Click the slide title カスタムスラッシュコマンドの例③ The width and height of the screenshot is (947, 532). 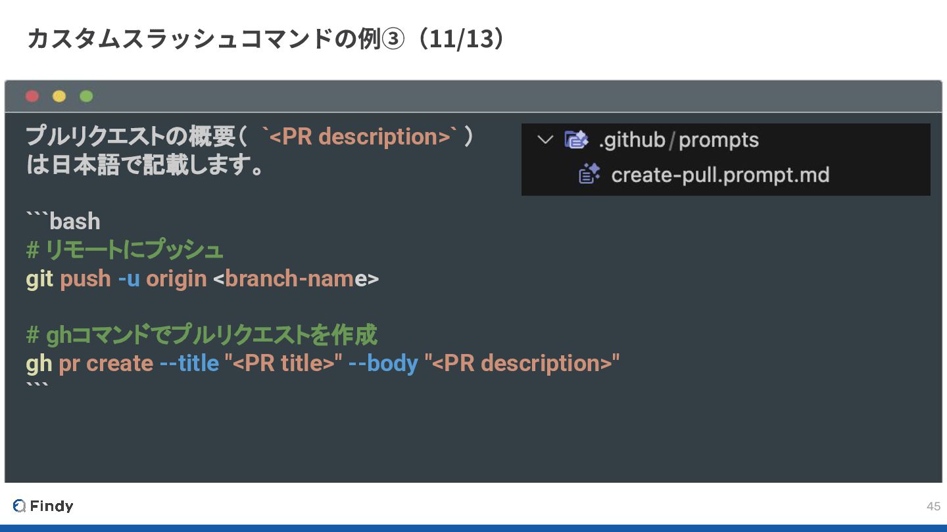tap(266, 39)
